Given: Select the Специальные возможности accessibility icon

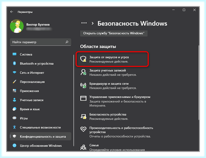Looking at the screenshot, I should pos(14,127).
